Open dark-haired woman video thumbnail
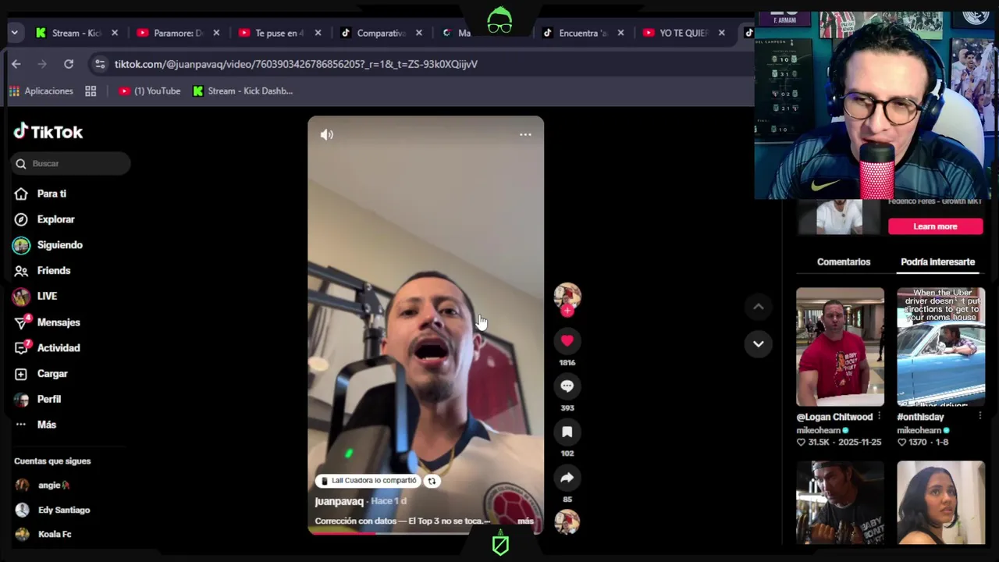This screenshot has height=562, width=999. click(940, 503)
